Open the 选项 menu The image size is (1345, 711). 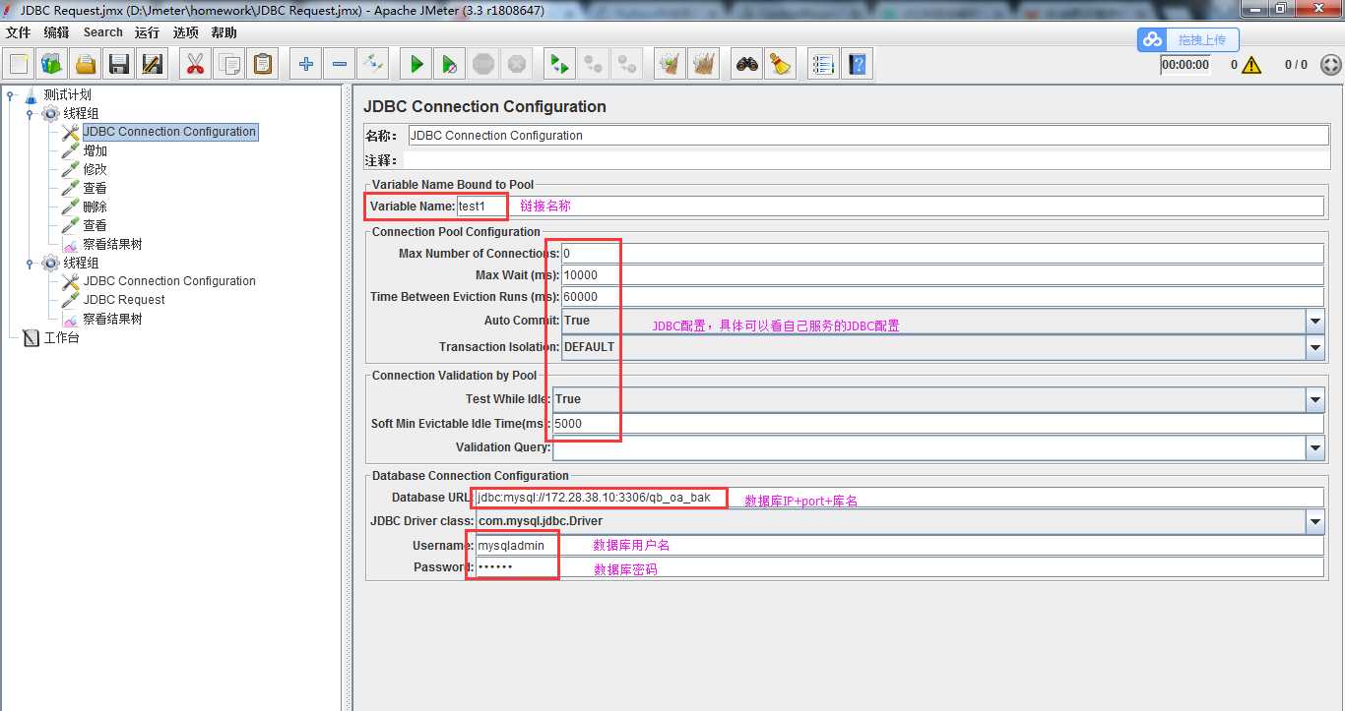(185, 32)
